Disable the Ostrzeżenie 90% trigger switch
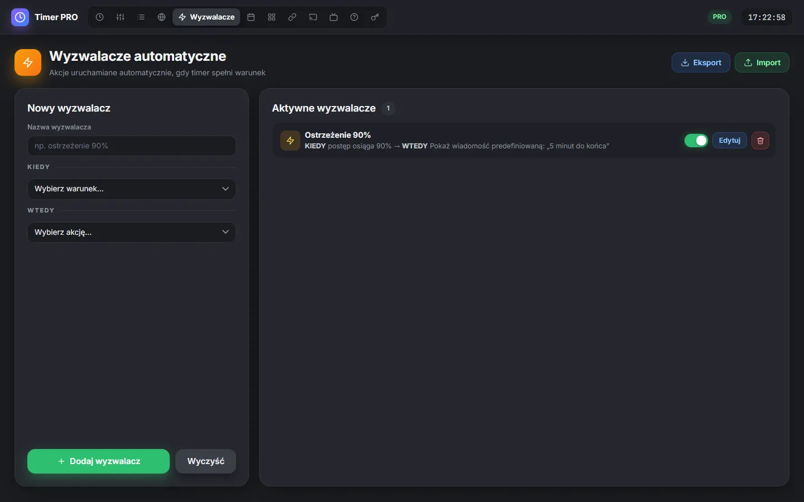 tap(696, 141)
